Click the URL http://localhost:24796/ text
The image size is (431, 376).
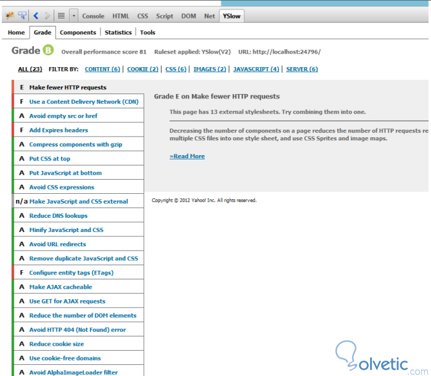tap(279, 52)
